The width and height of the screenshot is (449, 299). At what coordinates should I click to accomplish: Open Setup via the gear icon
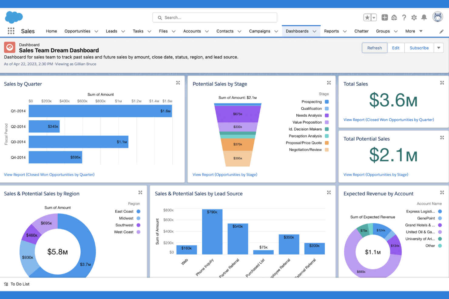coord(414,18)
